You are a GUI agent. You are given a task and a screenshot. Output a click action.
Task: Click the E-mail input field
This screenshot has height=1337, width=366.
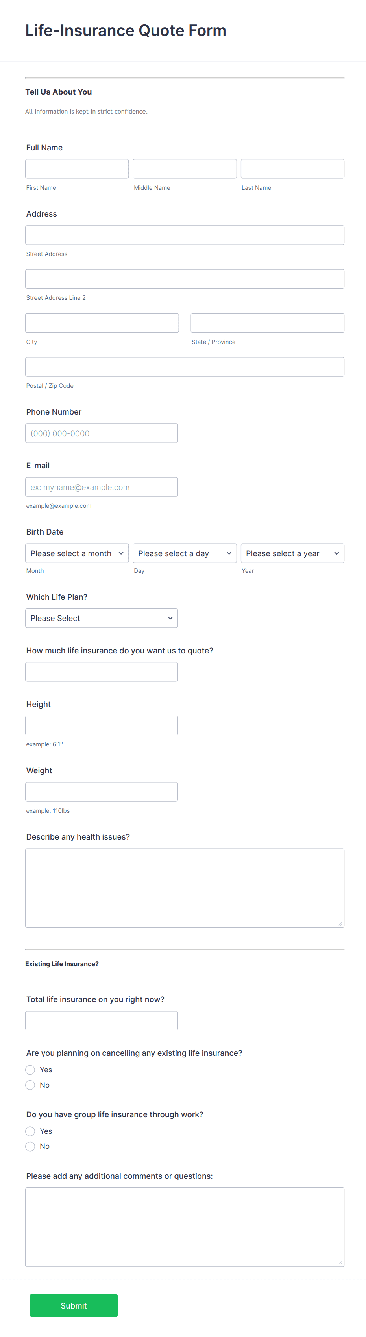(102, 486)
